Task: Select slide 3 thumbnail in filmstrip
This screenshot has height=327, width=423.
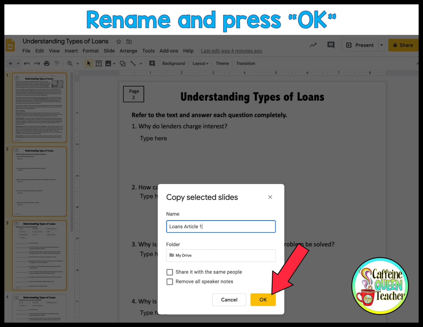Action: pyautogui.click(x=39, y=255)
